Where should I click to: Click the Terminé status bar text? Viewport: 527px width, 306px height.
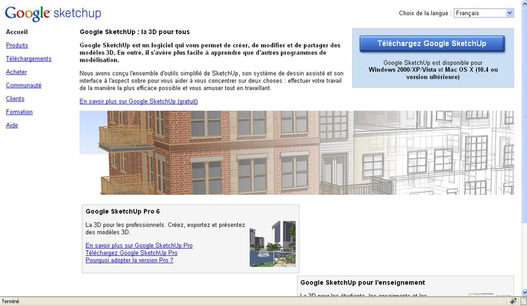click(x=11, y=301)
